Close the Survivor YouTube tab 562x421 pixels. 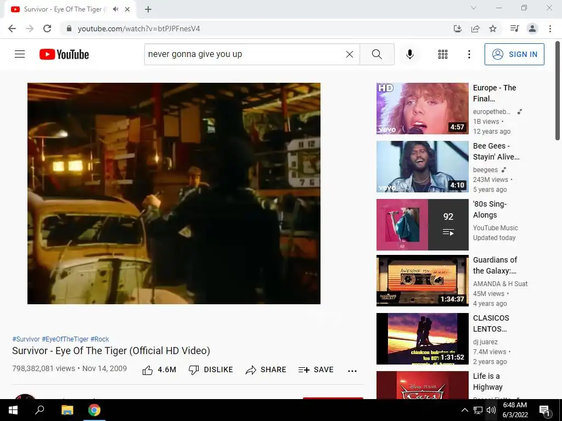tap(127, 9)
